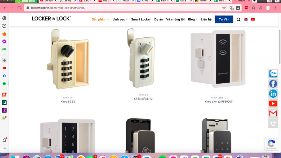Switch site language to English flag
Image resolution: width=281 pixels, height=158 pixels.
point(246,19)
